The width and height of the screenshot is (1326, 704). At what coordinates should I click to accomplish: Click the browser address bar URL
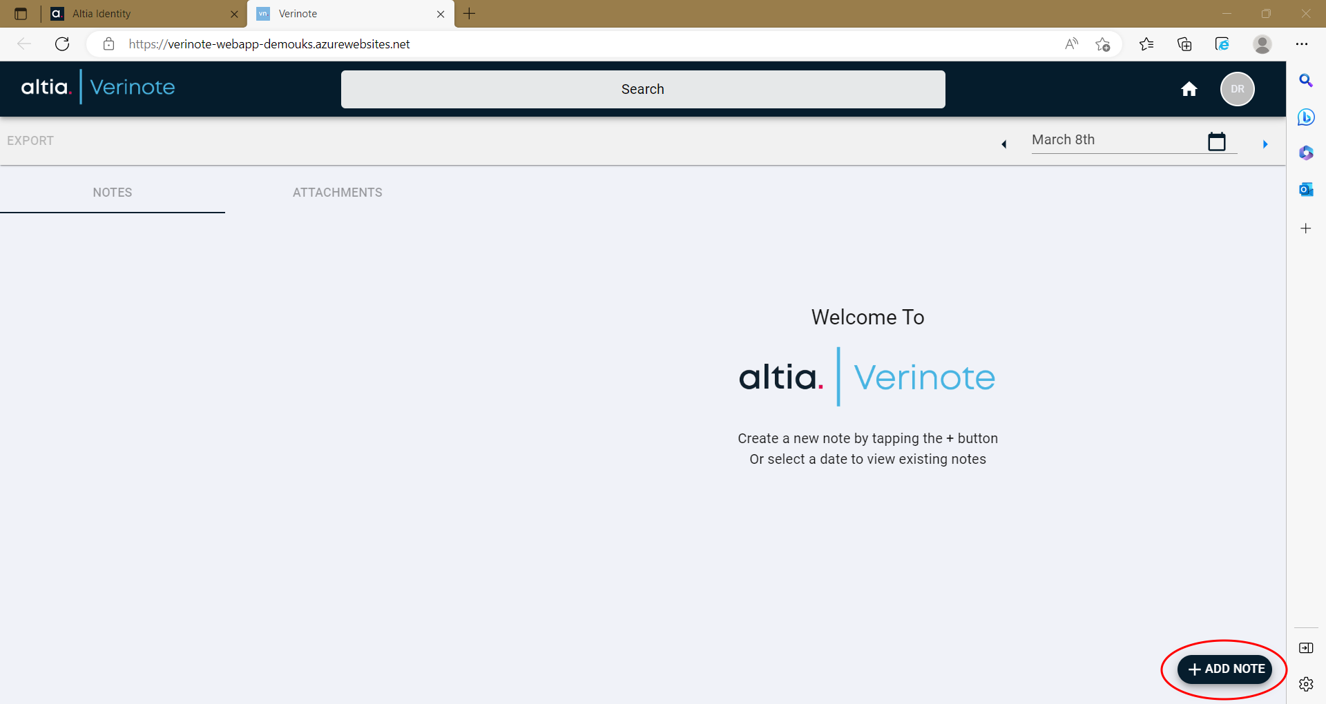[269, 44]
